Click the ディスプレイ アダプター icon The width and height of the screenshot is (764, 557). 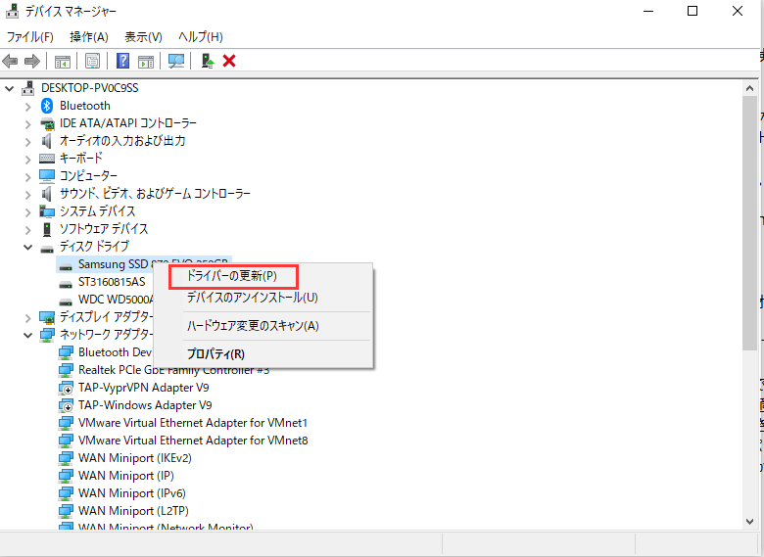(47, 317)
